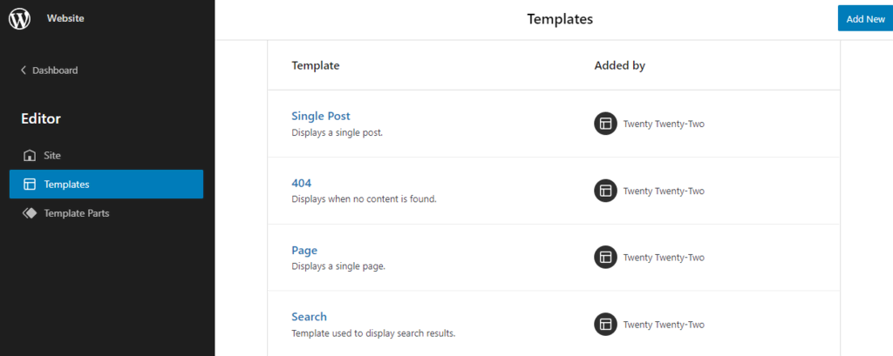Click the Templates layout icon in sidebar
Screen dimensions: 893x356
pos(30,185)
